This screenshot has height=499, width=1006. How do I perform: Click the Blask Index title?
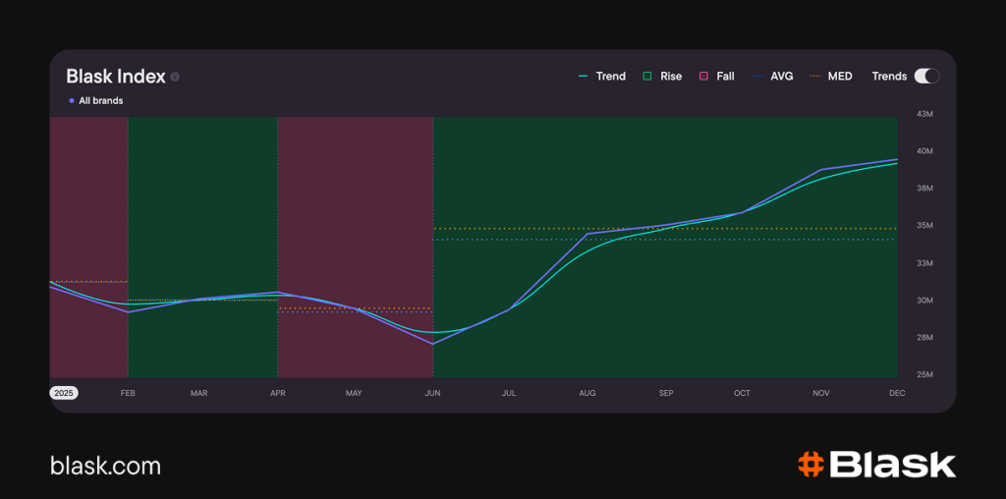[x=115, y=77]
